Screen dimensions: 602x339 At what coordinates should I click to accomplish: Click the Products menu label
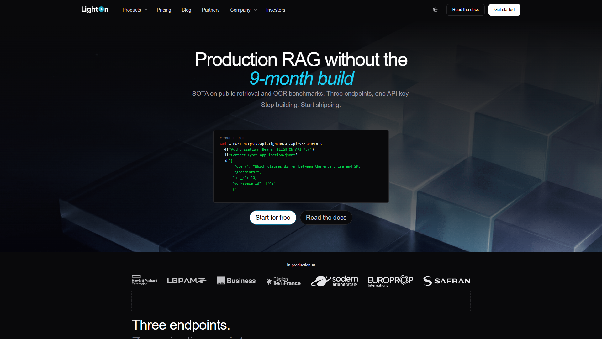pos(132,10)
